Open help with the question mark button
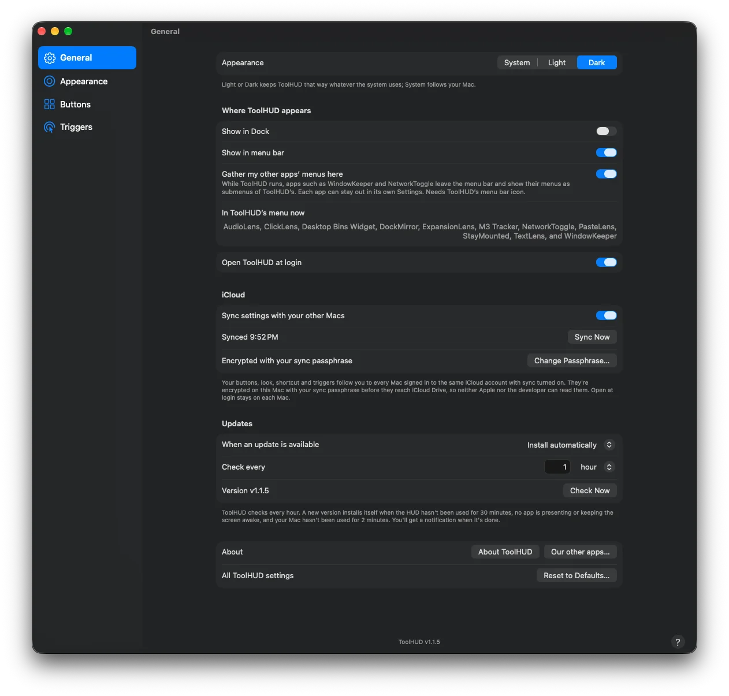The image size is (729, 696). (x=678, y=642)
